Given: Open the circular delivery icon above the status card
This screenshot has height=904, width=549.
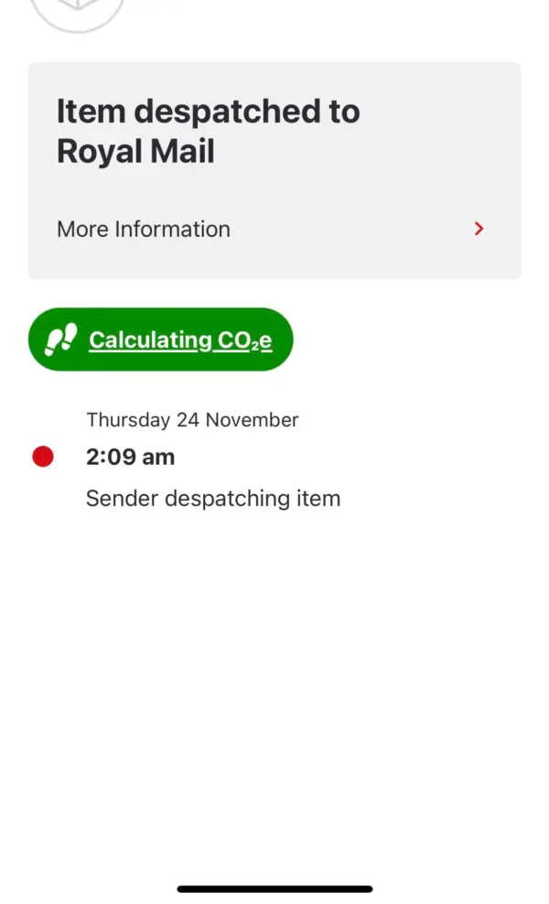Looking at the screenshot, I should 78,11.
